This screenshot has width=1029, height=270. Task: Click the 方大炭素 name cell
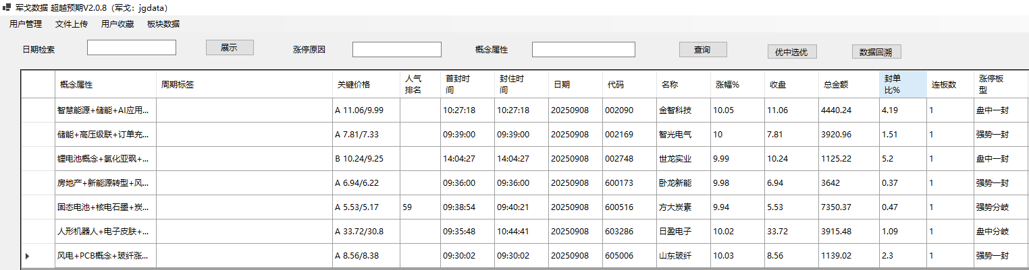tap(683, 207)
